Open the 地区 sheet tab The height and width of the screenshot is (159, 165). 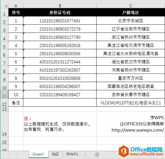coord(55,154)
